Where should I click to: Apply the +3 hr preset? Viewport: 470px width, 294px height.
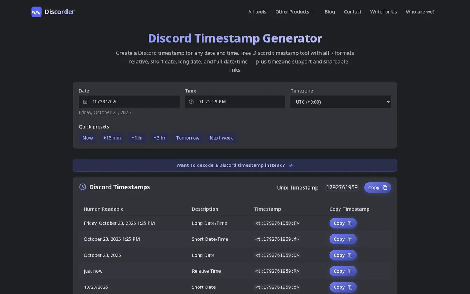click(x=160, y=138)
